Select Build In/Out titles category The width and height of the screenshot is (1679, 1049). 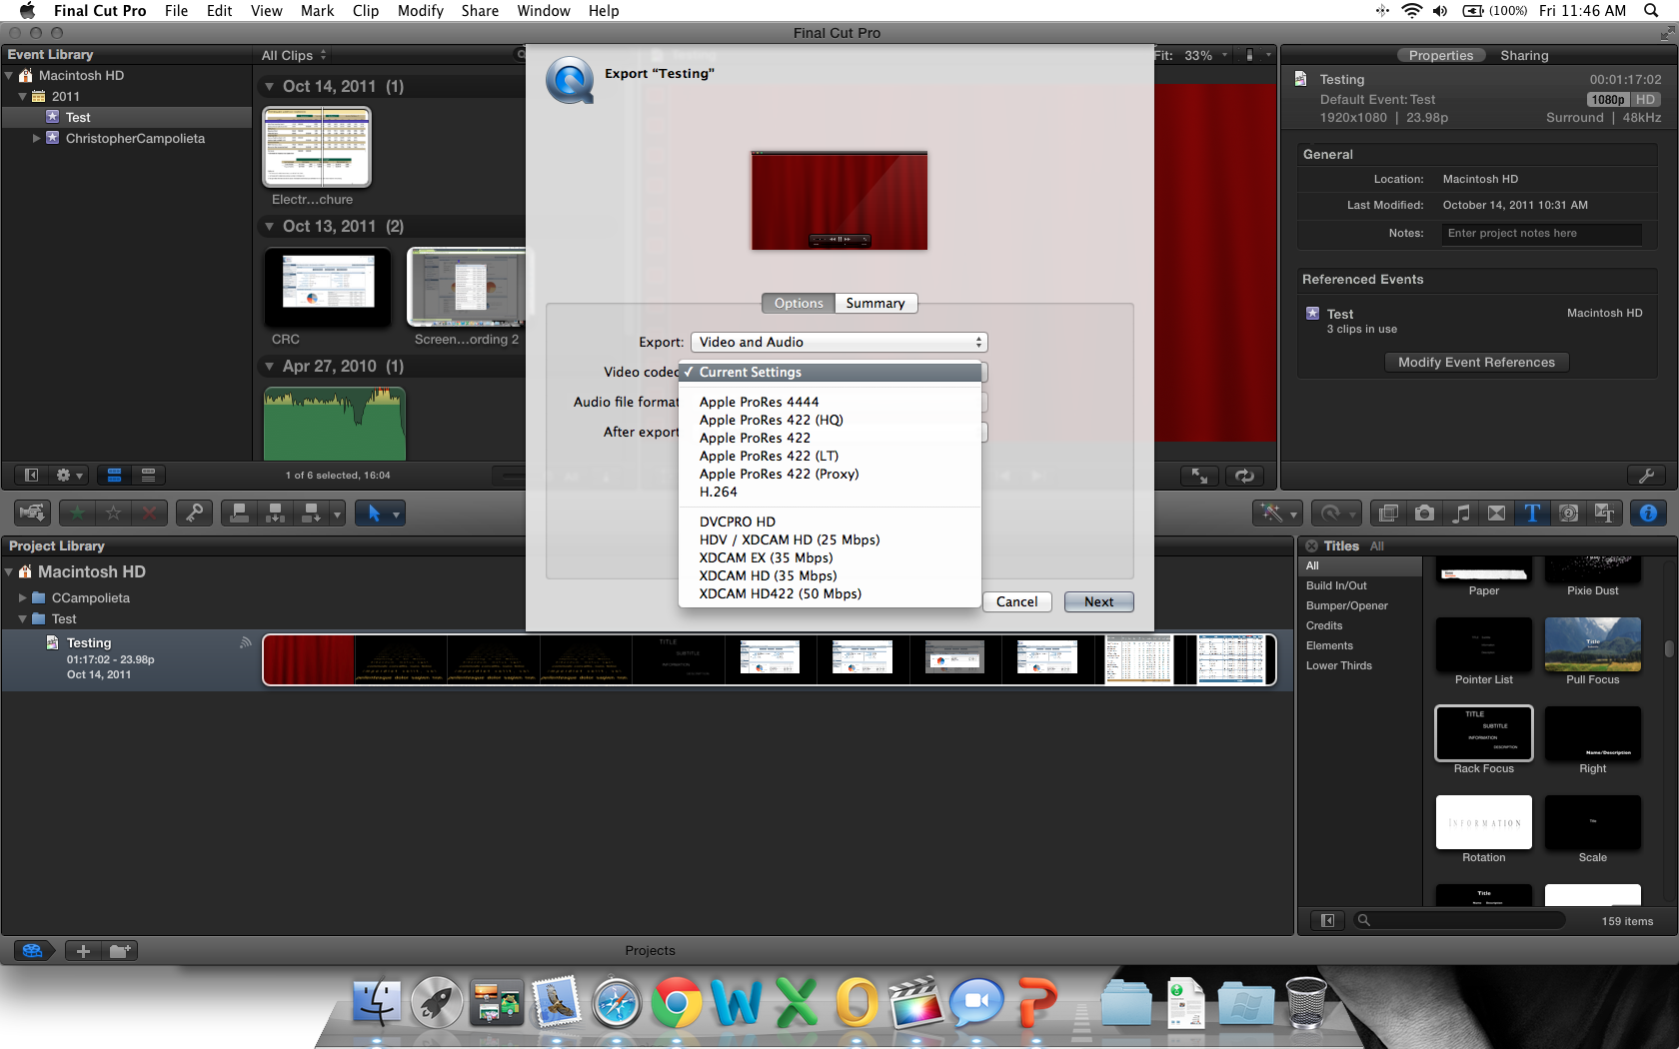coord(1336,586)
